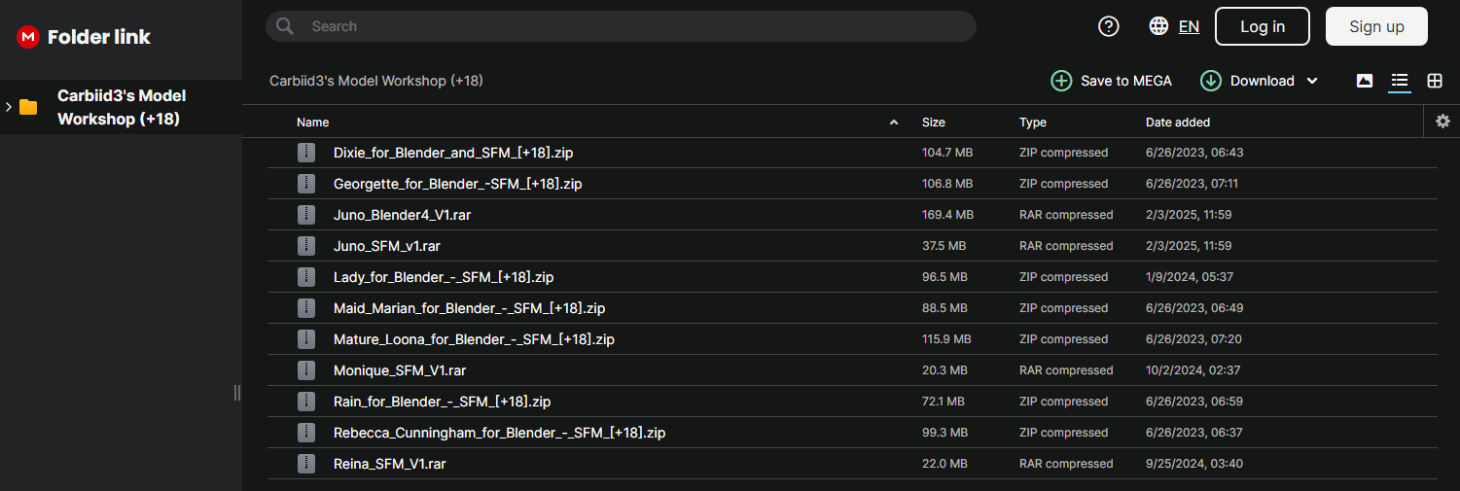
Task: Click the Sign up button
Action: click(1376, 26)
